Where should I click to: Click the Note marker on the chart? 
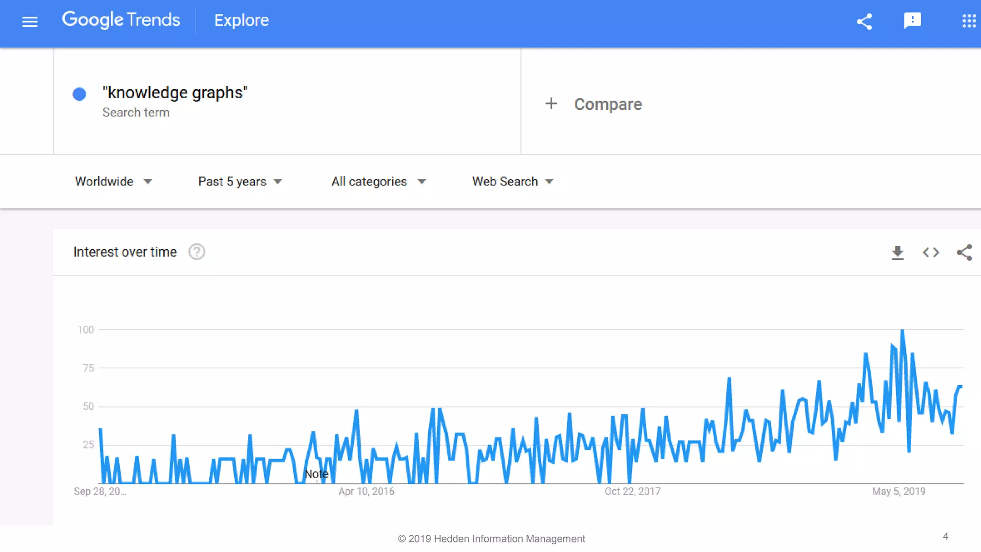point(316,474)
